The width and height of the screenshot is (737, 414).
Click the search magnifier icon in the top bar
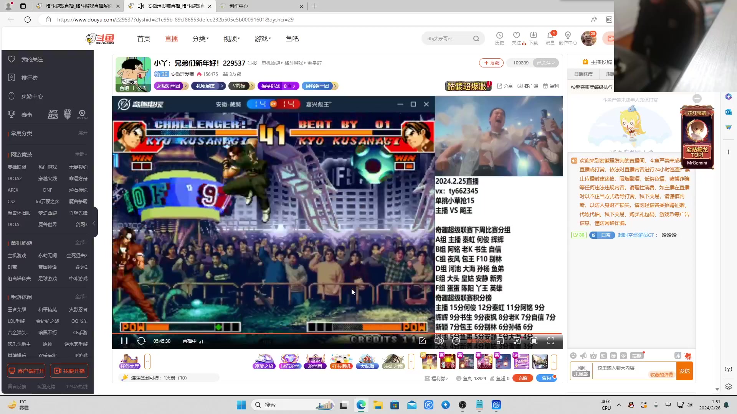tap(476, 38)
